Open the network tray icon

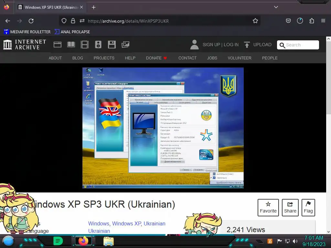coord(287,241)
